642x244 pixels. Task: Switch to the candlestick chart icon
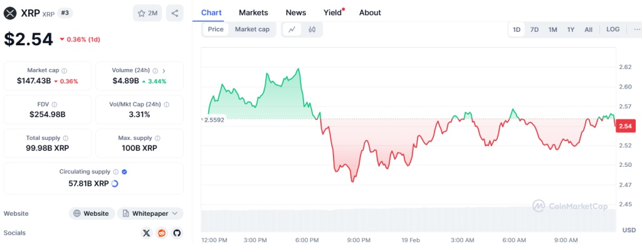coord(312,29)
